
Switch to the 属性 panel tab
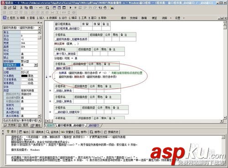tap(36, 125)
